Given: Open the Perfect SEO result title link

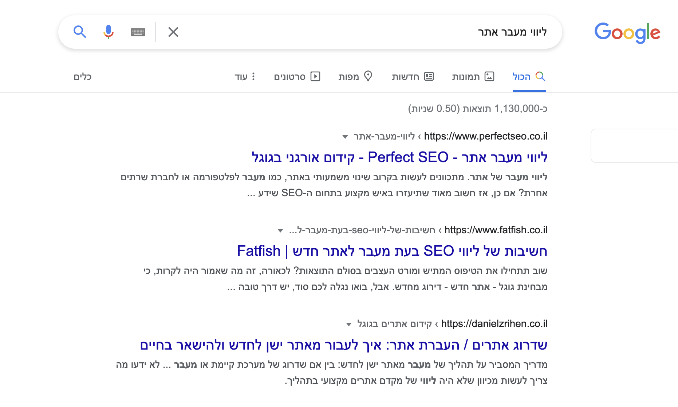Looking at the screenshot, I should (x=399, y=157).
